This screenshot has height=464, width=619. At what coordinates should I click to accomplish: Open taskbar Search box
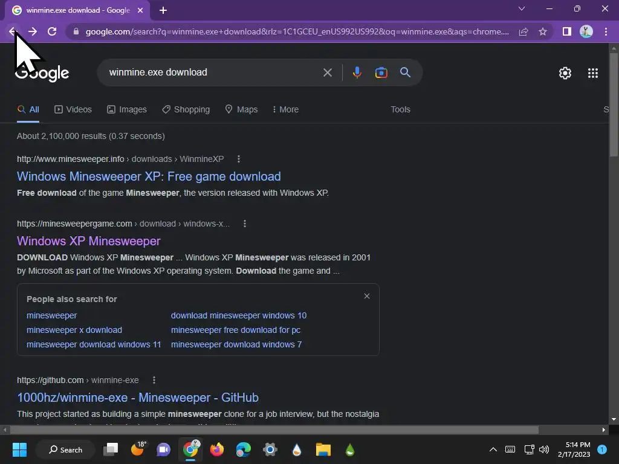coord(65,449)
